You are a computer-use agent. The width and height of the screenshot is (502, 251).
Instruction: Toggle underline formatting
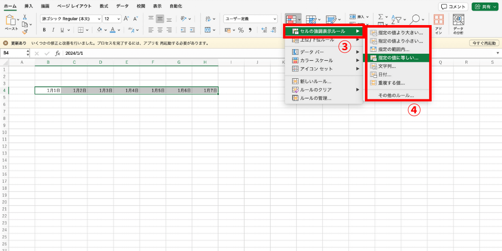coord(61,30)
